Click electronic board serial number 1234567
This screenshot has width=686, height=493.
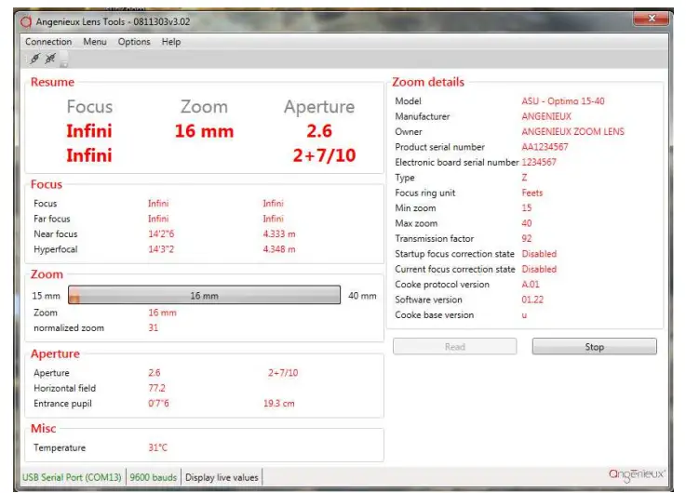coord(539,162)
